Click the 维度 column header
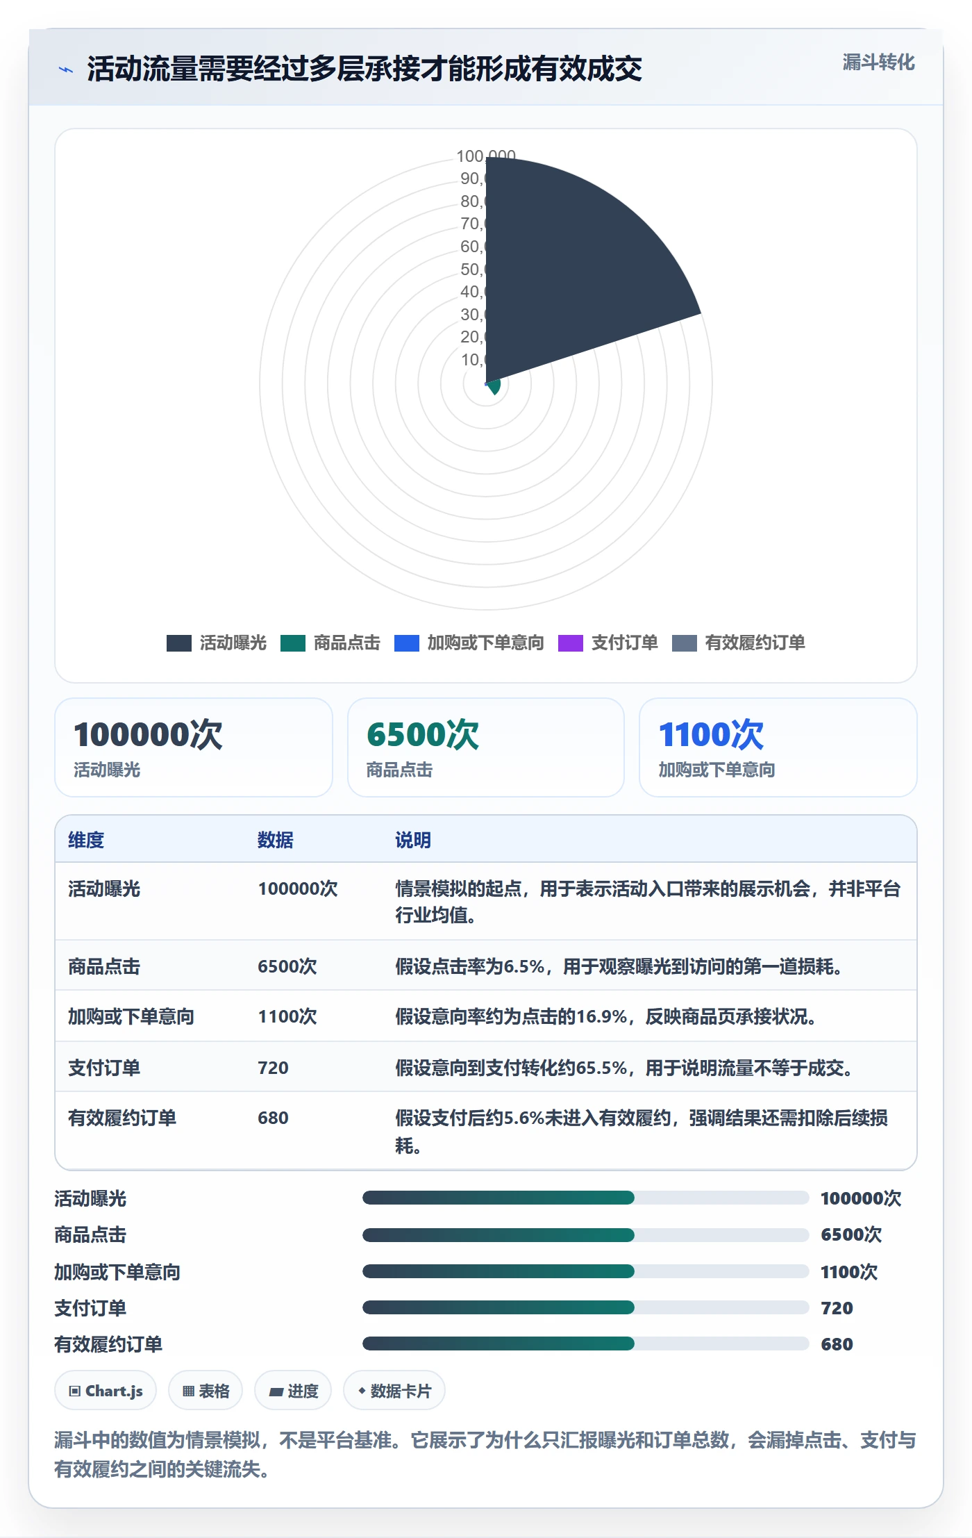972x1538 pixels. [86, 840]
